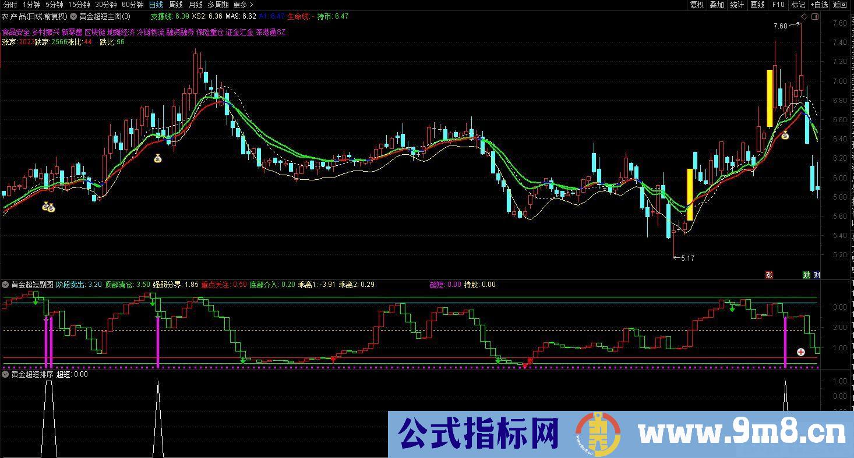Select the 日线 daily chart tab
Screen dimensions: 854x458
[156, 5]
